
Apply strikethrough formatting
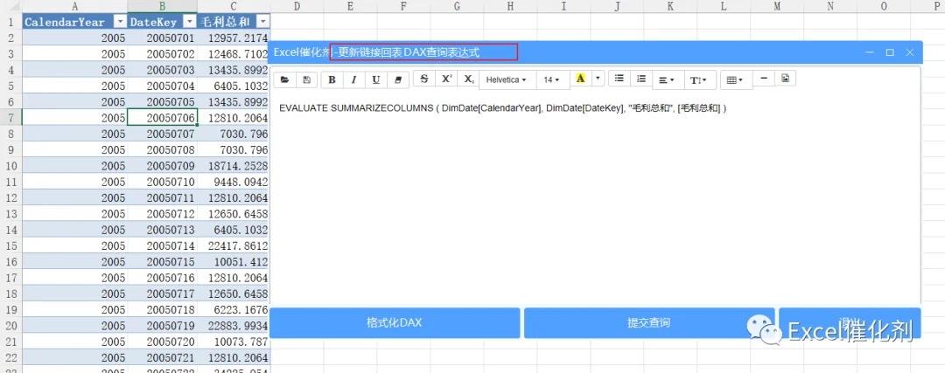[423, 79]
